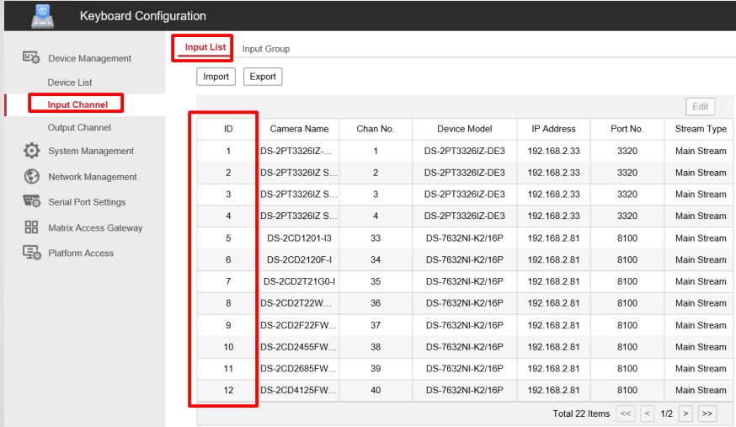Click the System Management gear icon
This screenshot has height=427, width=736.
click(x=31, y=151)
